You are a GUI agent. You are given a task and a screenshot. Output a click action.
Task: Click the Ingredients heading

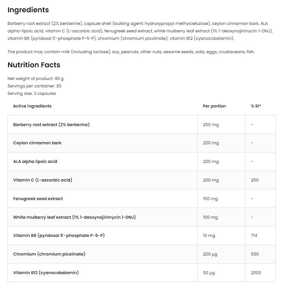point(28,10)
